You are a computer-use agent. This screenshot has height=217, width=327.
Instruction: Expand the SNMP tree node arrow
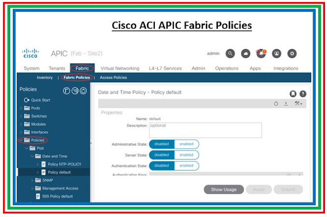(32, 180)
